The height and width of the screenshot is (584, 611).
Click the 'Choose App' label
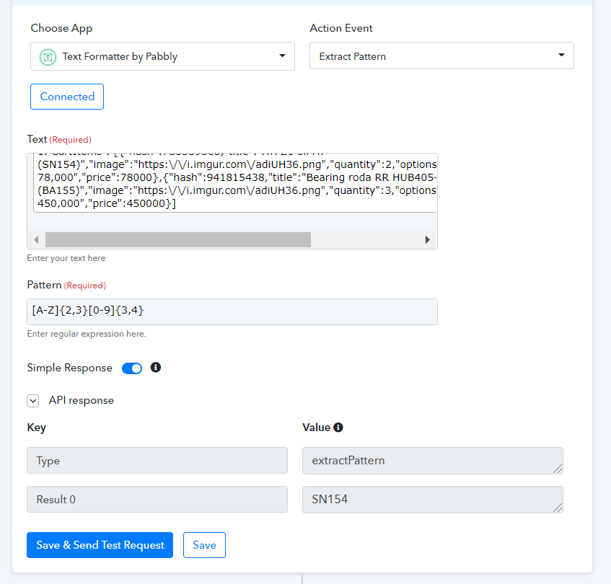pos(61,28)
